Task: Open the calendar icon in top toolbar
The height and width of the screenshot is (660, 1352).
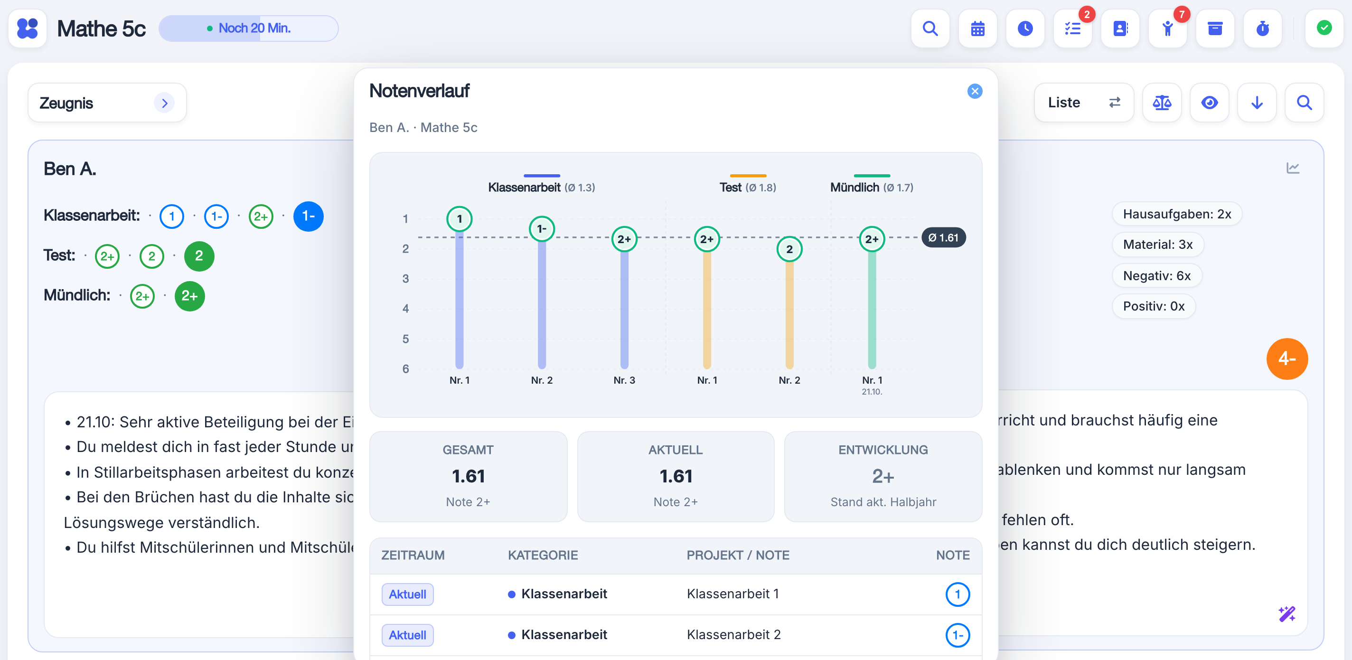Action: [977, 28]
